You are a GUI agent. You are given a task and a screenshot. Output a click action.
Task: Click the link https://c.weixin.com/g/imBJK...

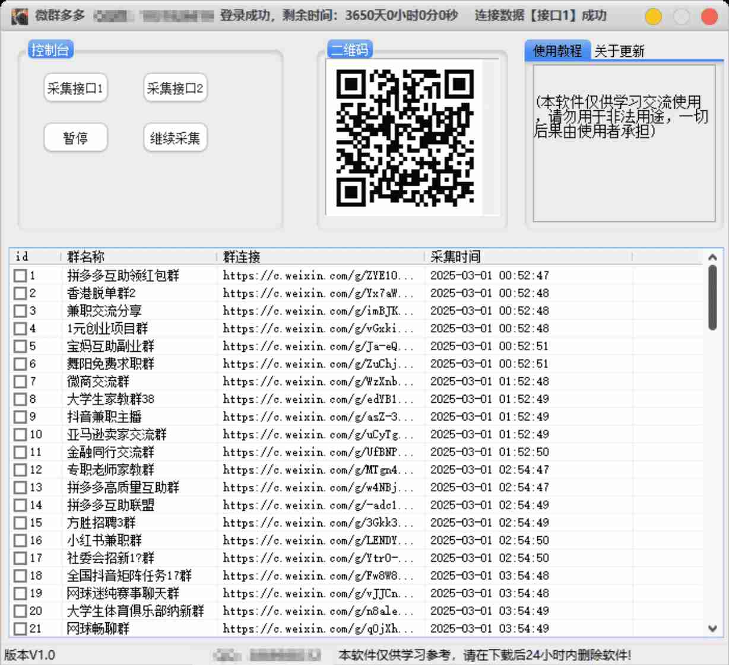[318, 311]
